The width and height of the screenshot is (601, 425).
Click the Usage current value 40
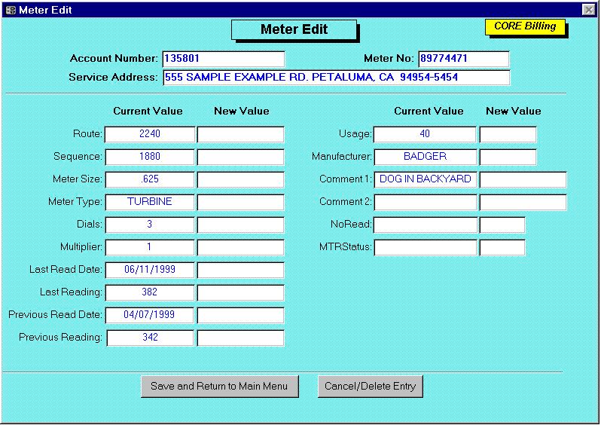[425, 135]
